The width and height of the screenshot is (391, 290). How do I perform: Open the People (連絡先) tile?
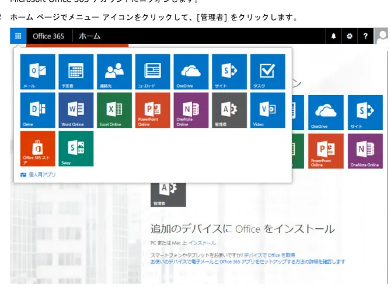(x=114, y=72)
